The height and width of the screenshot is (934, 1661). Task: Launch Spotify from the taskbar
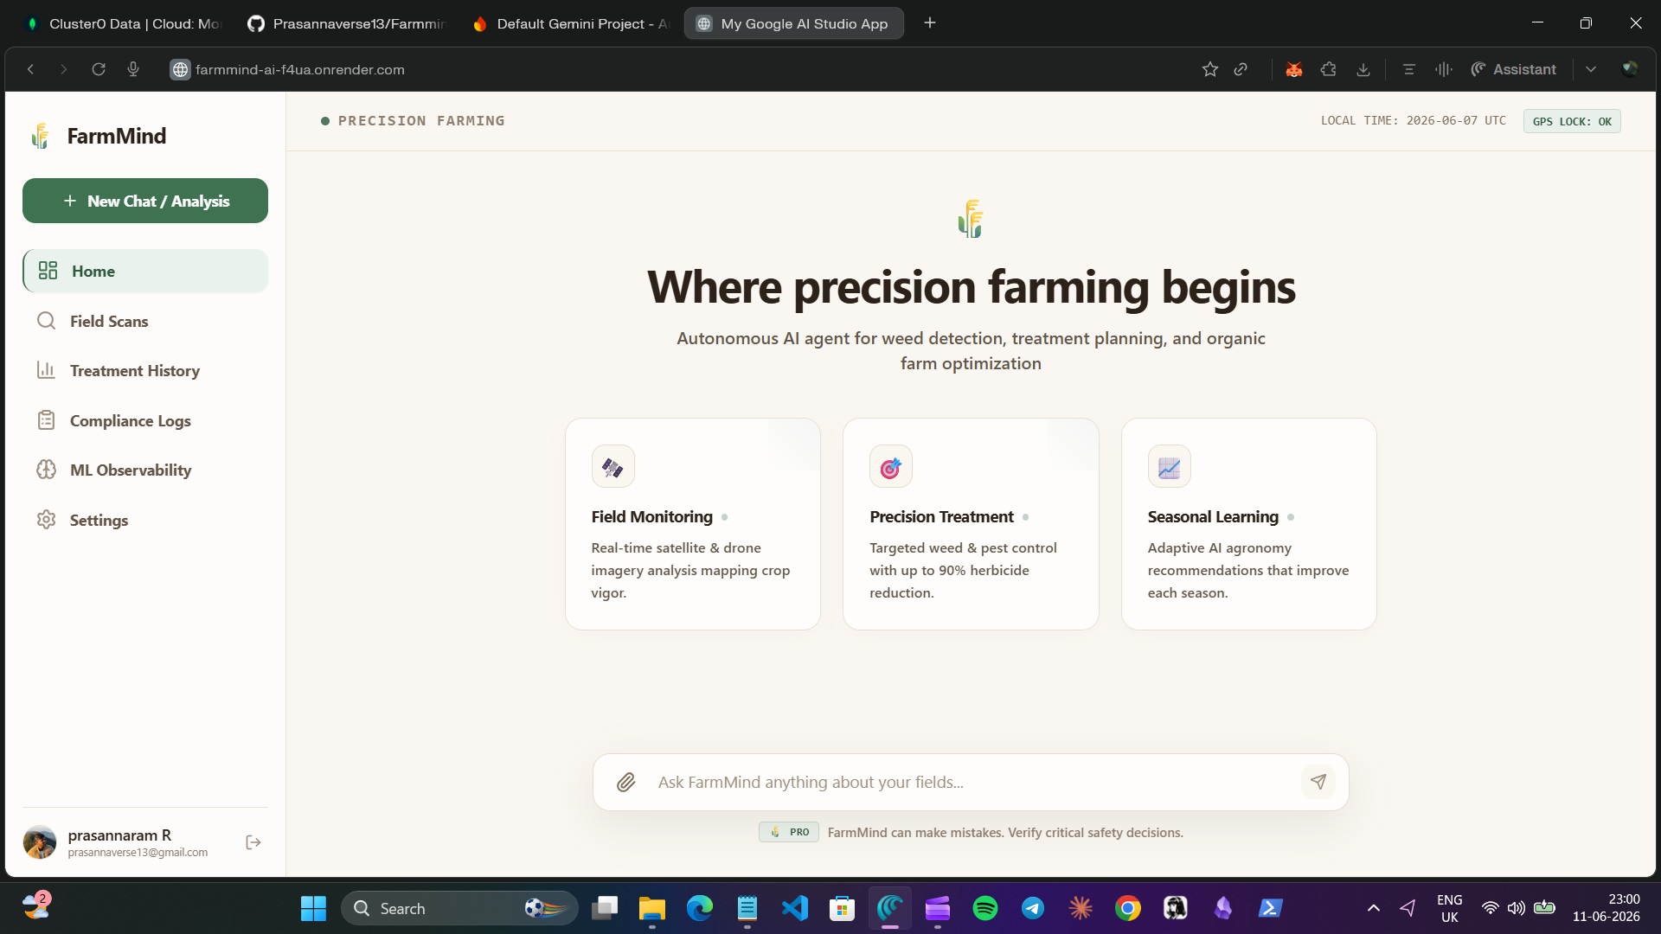point(984,908)
